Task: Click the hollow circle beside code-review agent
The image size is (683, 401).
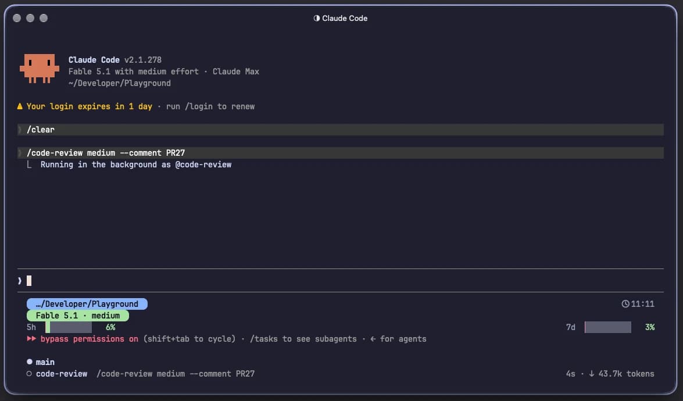Action: click(29, 374)
